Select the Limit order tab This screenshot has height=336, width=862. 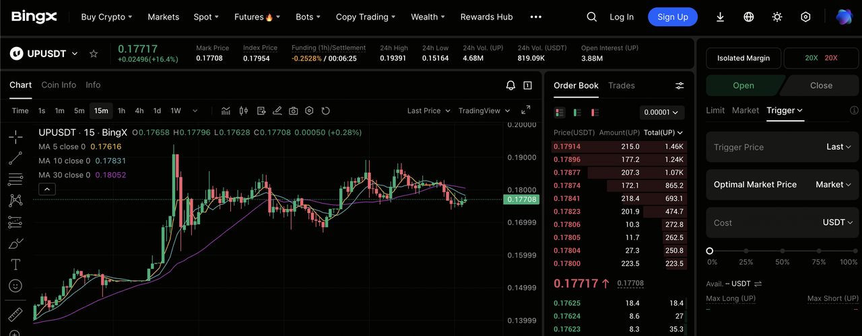click(x=715, y=110)
